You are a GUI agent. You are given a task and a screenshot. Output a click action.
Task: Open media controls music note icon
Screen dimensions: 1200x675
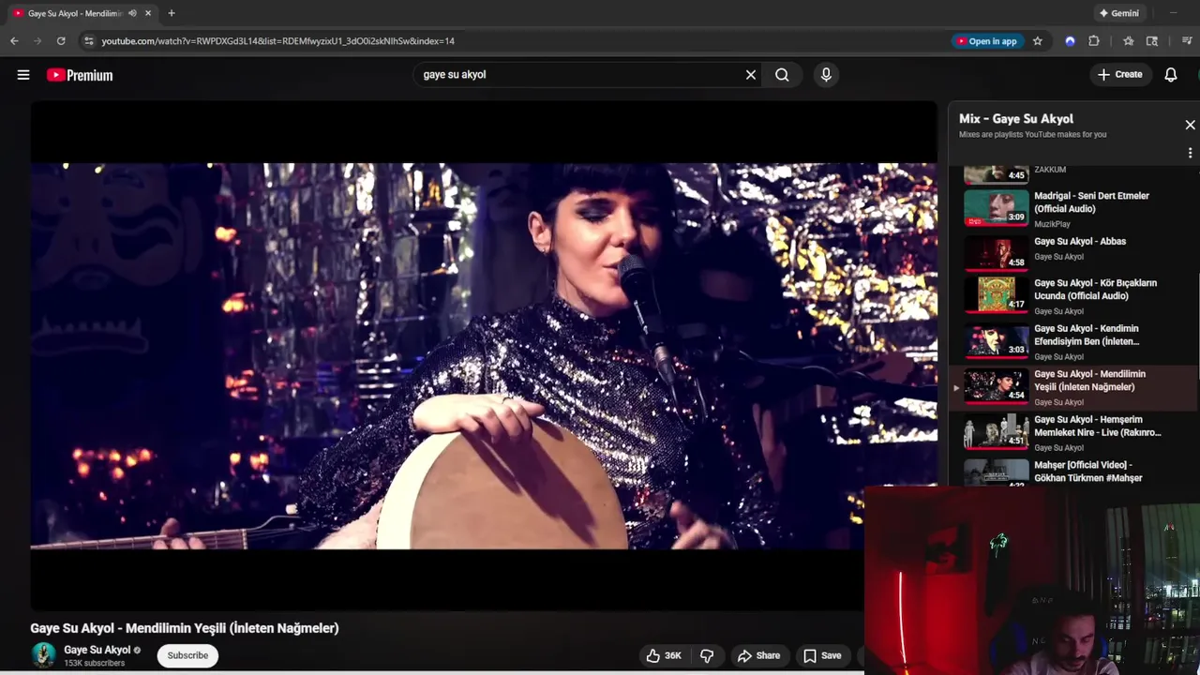(1187, 41)
